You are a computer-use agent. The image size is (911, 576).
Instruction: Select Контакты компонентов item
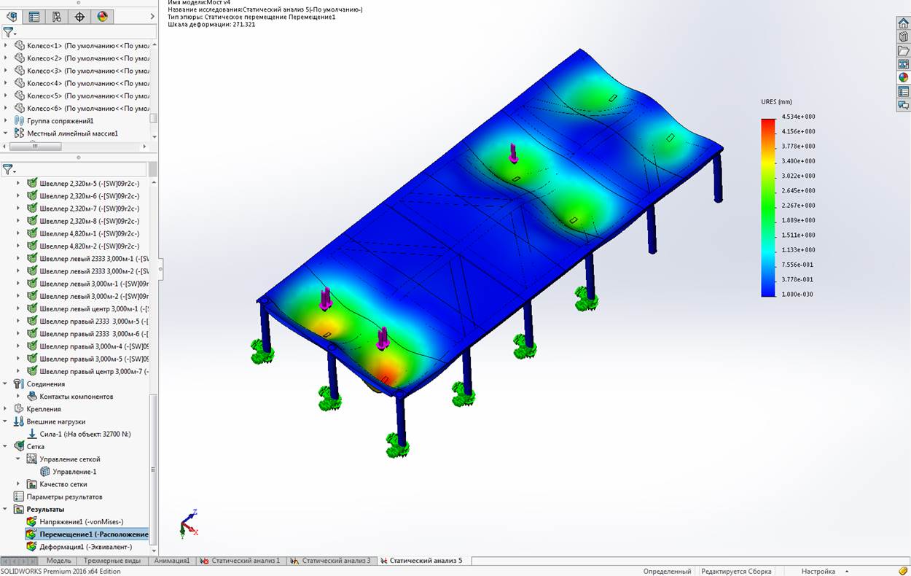[77, 396]
